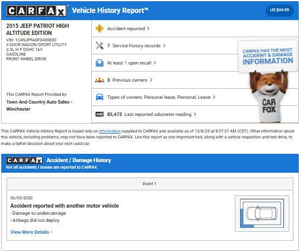Image resolution: width=300 pixels, height=252 pixels.
Task: Click the Accident & Damage Information sign
Action: click(x=268, y=57)
